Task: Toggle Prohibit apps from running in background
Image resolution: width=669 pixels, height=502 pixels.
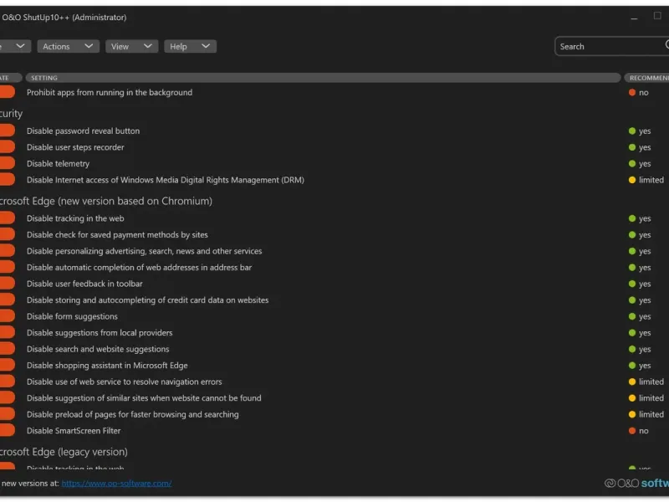Action: coord(8,92)
